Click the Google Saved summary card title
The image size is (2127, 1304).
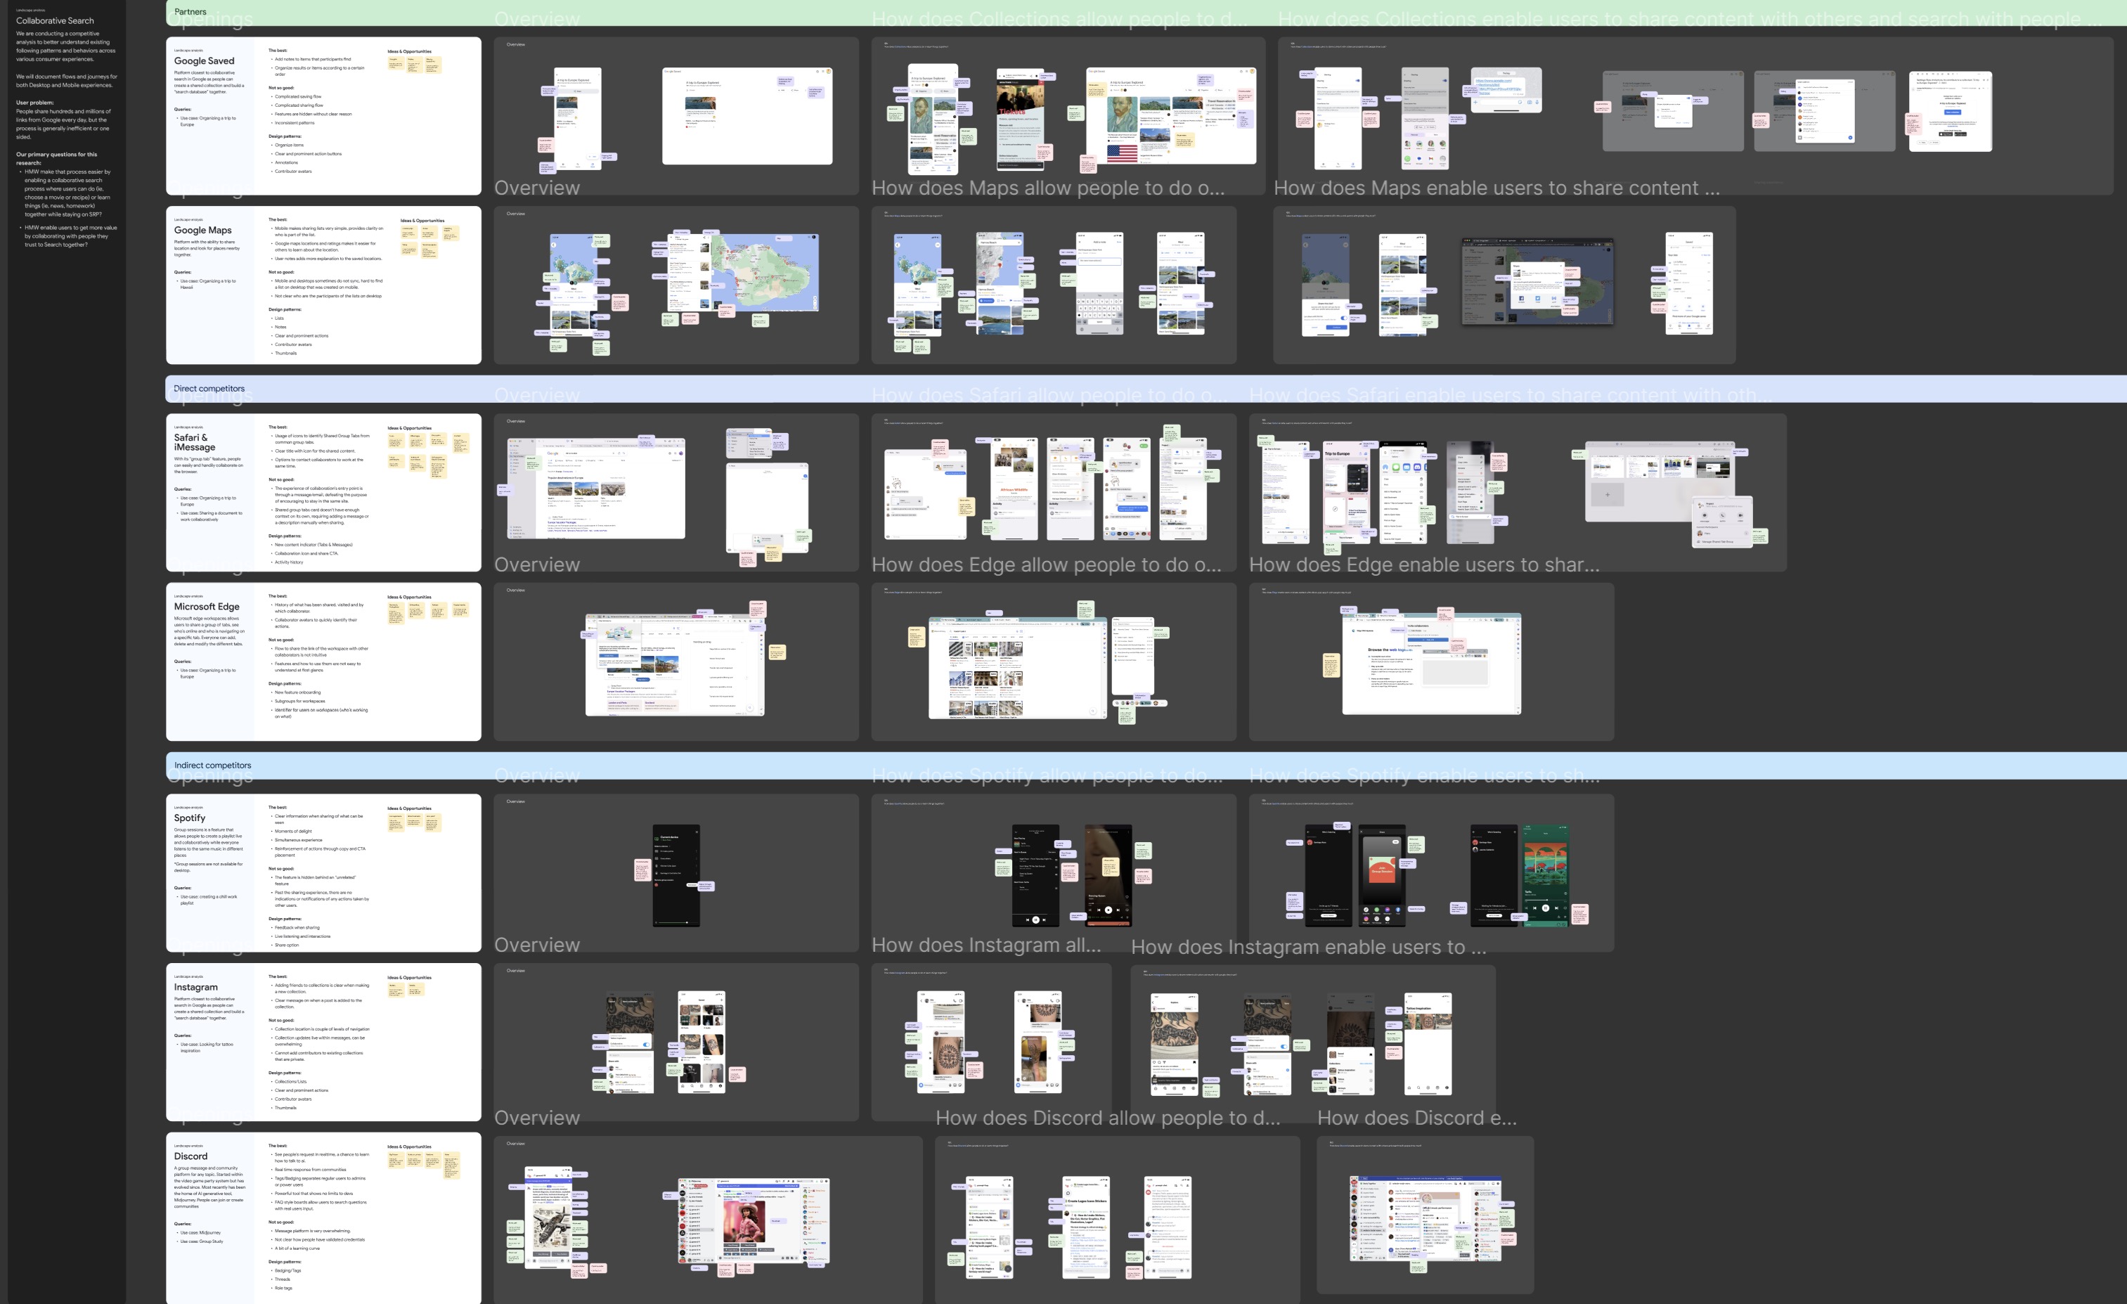pyautogui.click(x=204, y=61)
